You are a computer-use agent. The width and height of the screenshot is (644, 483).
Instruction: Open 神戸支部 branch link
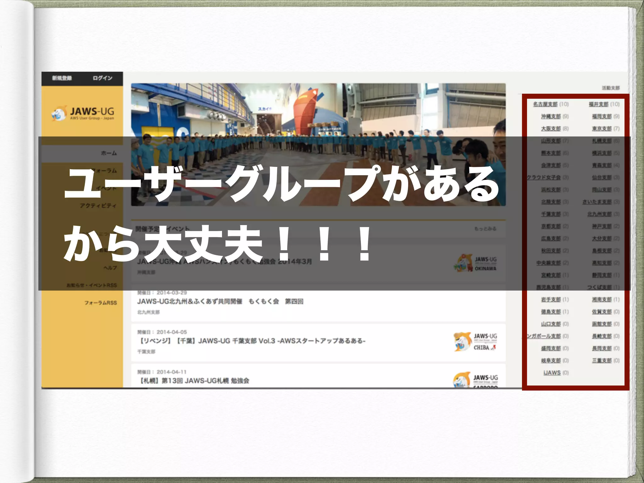pyautogui.click(x=602, y=226)
